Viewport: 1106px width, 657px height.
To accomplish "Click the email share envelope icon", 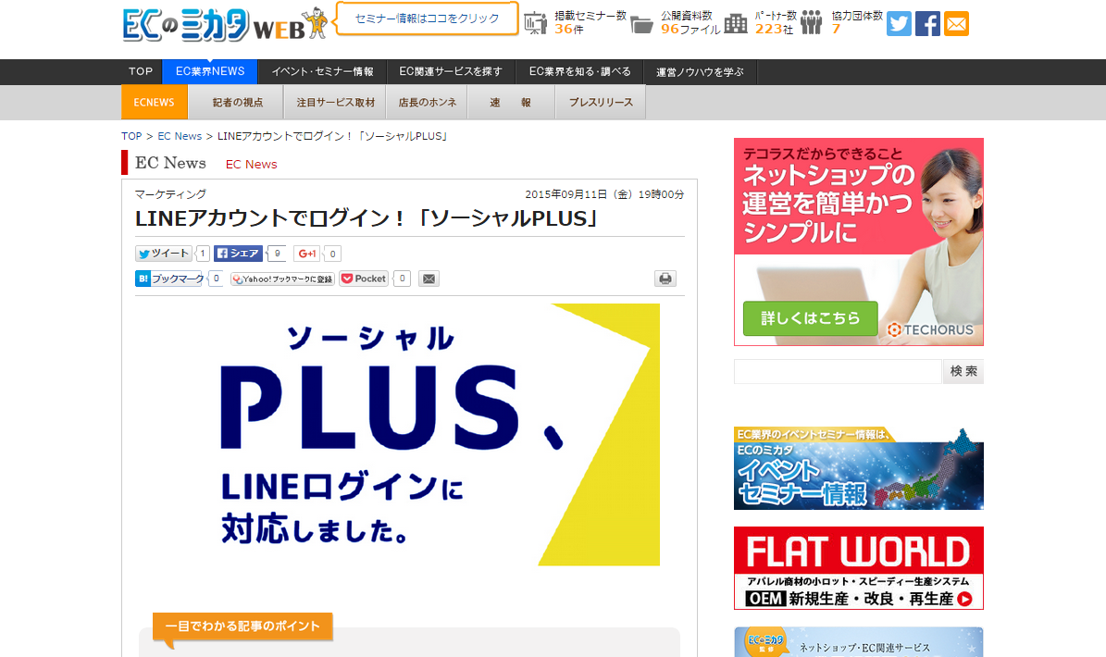I will (x=429, y=279).
